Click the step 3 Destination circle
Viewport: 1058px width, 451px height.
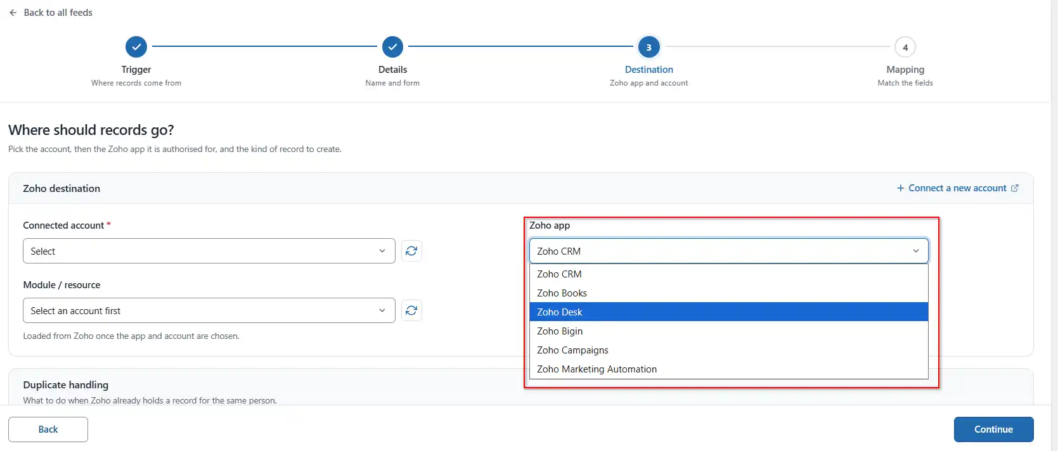(648, 47)
